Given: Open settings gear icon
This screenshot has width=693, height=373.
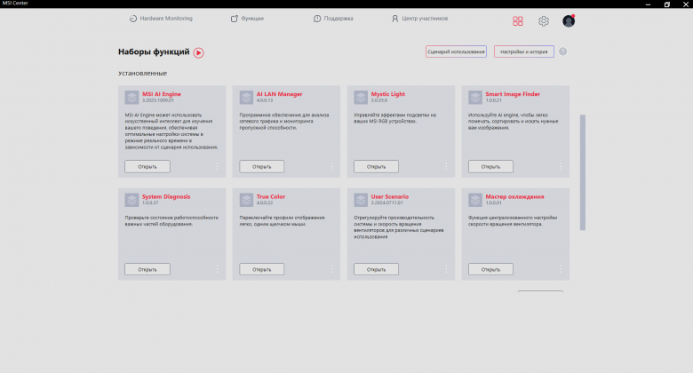Looking at the screenshot, I should pos(544,20).
